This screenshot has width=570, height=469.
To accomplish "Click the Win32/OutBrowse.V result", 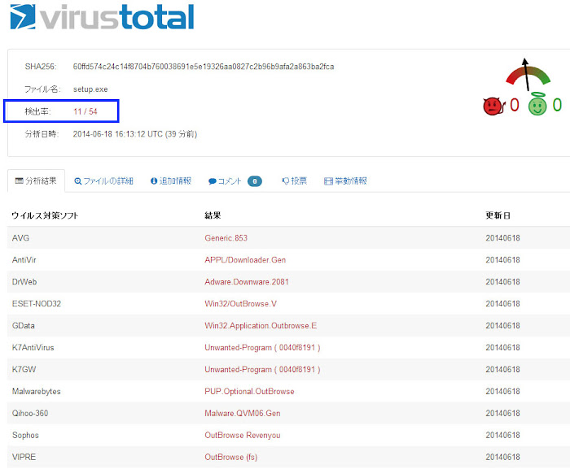I will pos(240,304).
